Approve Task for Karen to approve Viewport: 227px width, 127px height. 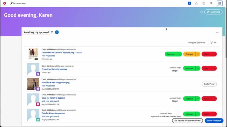189,114
